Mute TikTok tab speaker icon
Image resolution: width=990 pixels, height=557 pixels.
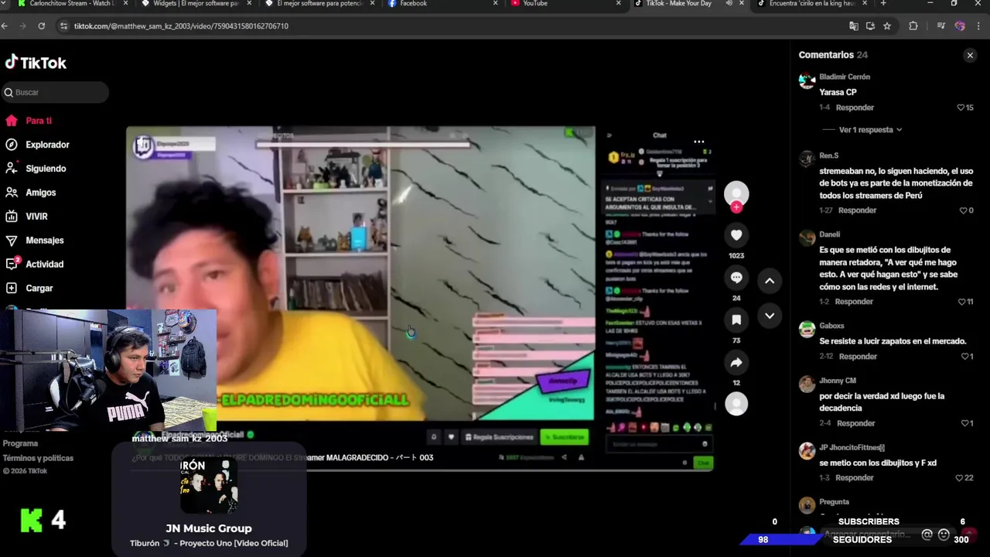pyautogui.click(x=729, y=4)
